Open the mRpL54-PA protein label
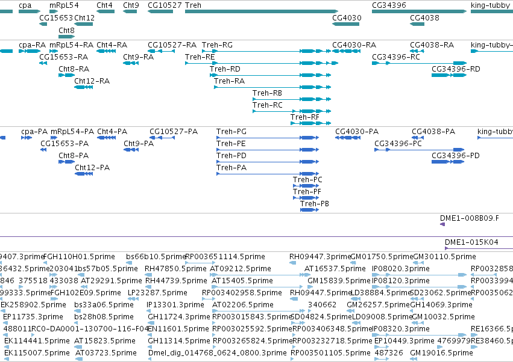513x362 pixels. point(72,132)
